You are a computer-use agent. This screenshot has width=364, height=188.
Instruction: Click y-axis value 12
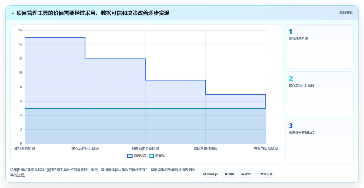coord(20,59)
